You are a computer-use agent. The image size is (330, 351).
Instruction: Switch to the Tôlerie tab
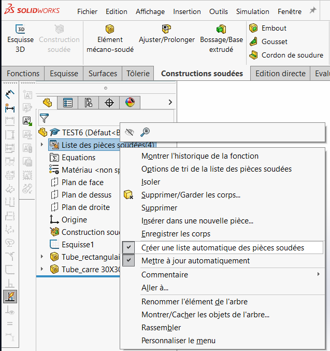[x=138, y=74]
